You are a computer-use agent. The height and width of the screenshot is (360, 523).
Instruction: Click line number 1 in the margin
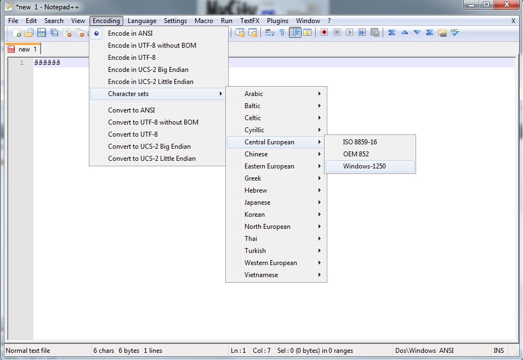[x=22, y=63]
